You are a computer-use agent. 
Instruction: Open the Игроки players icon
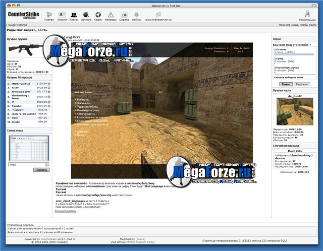tap(62, 15)
